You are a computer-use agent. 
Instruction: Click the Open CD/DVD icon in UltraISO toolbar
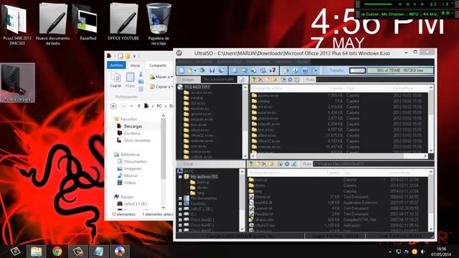point(202,70)
